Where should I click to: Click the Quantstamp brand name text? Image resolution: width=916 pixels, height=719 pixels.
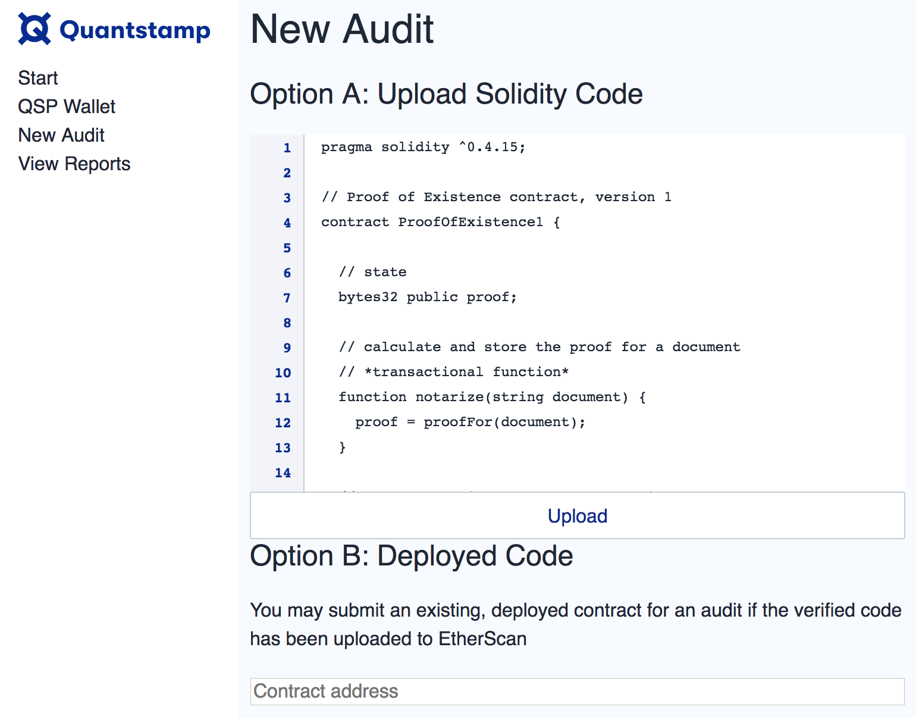tap(135, 30)
